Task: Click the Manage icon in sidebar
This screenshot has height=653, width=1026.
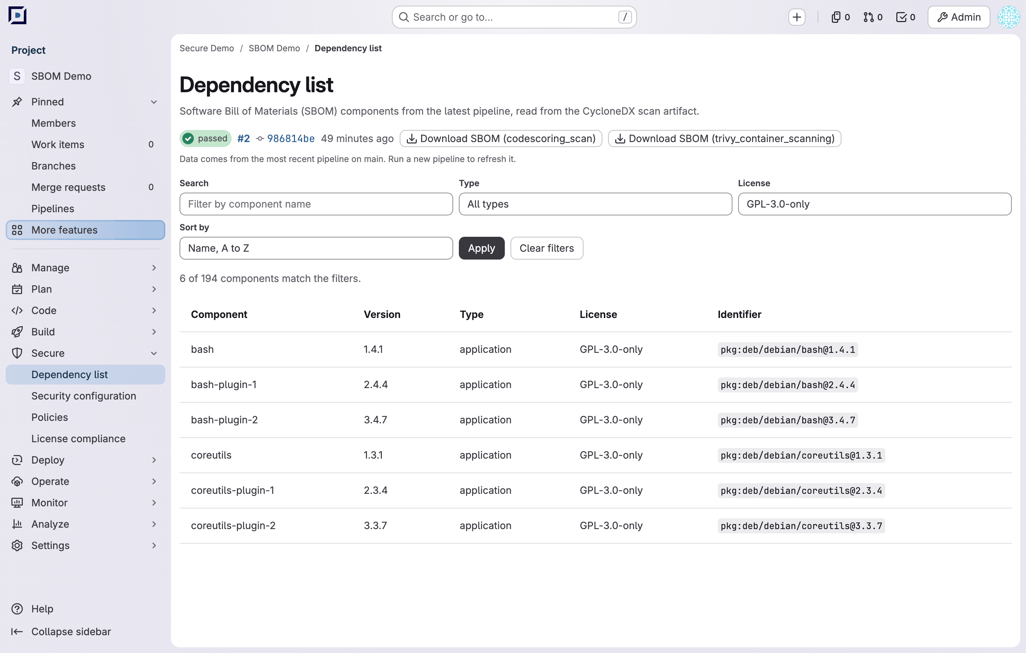Action: pos(17,267)
